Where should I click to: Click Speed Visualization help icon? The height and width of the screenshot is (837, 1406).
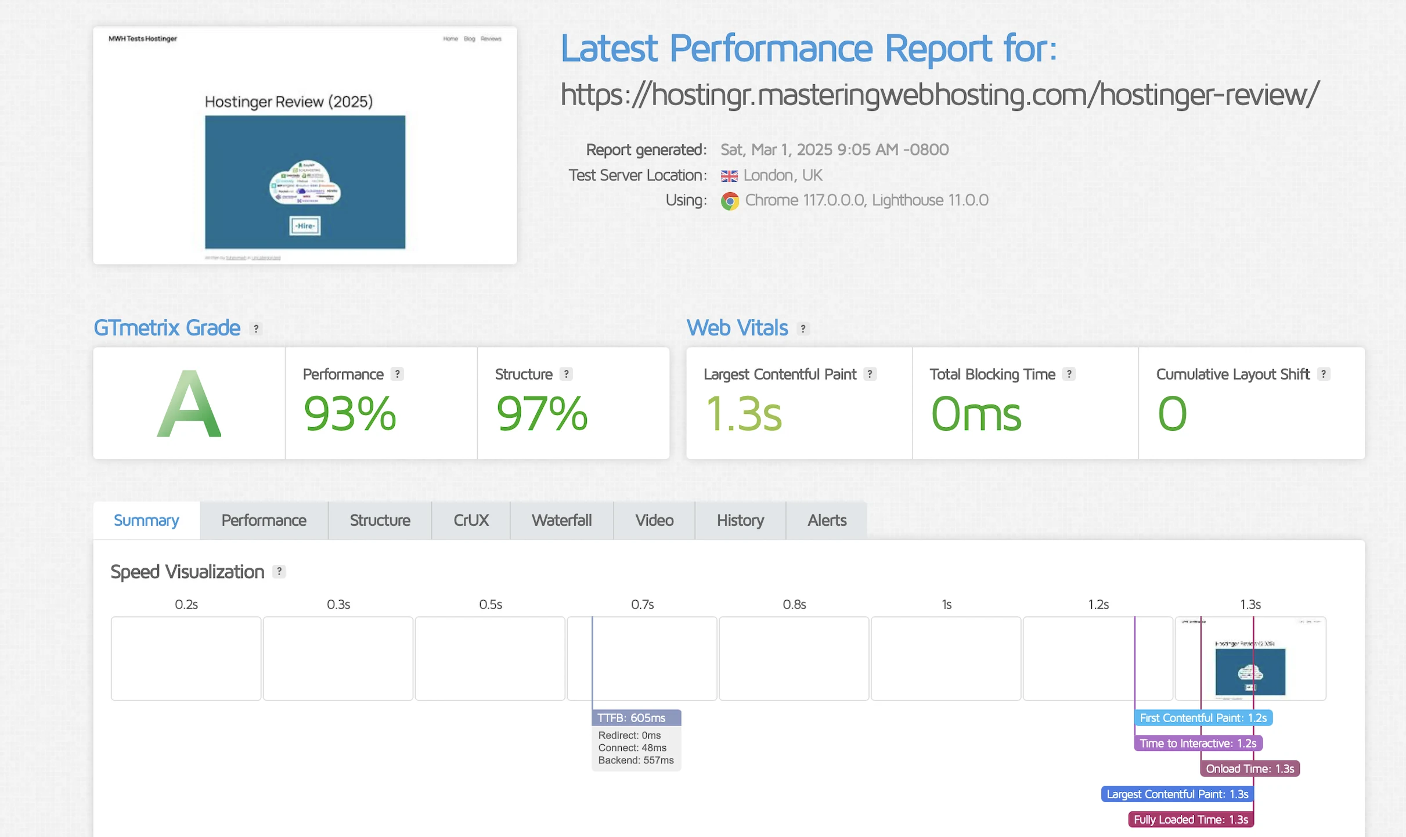coord(279,572)
